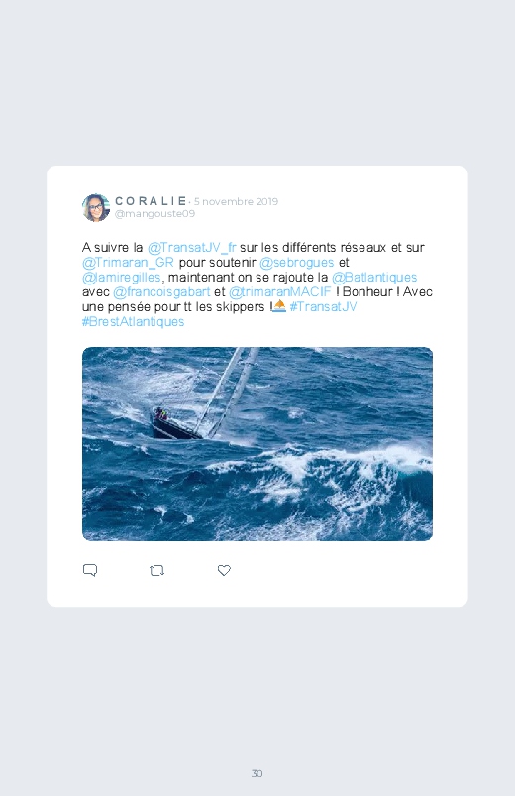Click page number 30 at bottom

(x=257, y=773)
